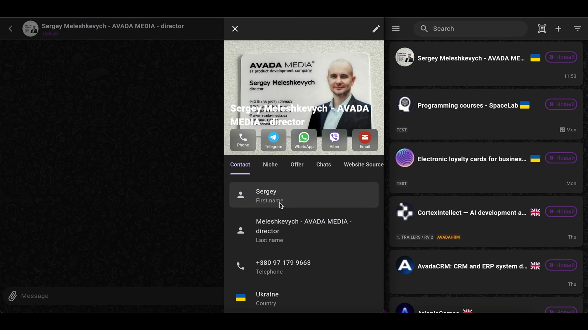Open Sergey Meleshkevych contact in list
This screenshot has width=588, height=330.
[x=486, y=64]
